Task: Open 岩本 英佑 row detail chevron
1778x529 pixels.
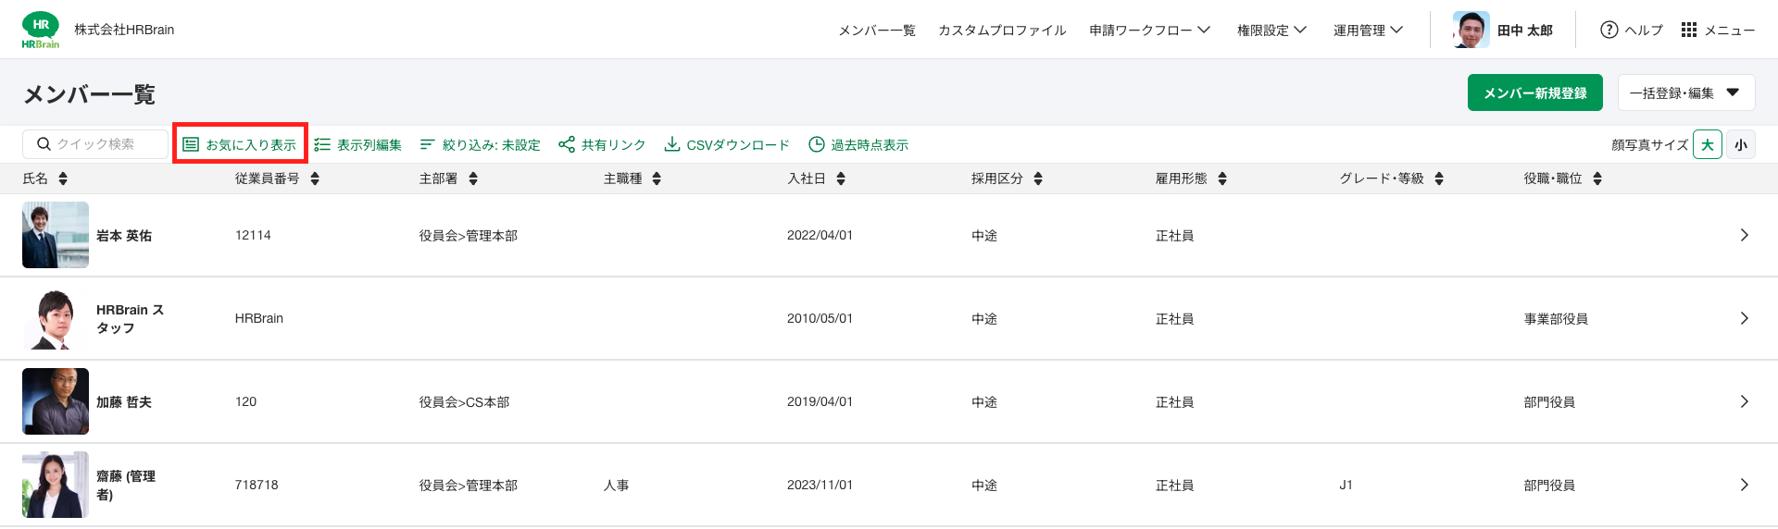Action: [1745, 235]
